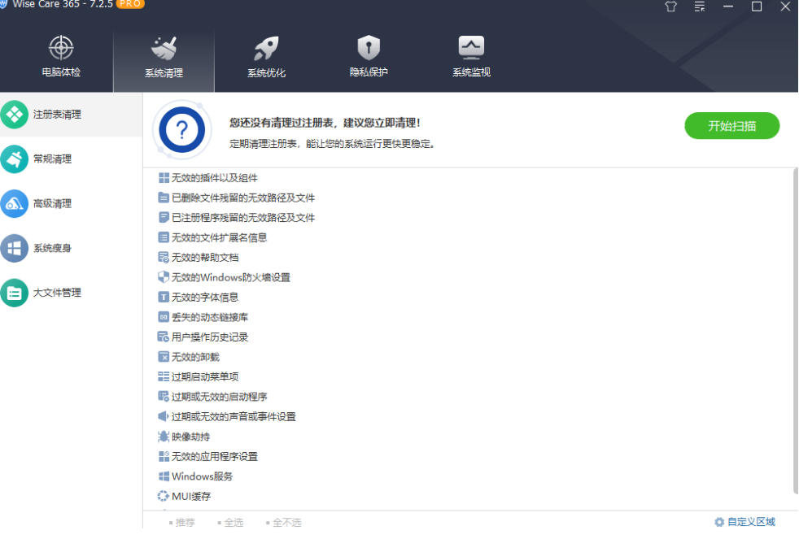
Task: Select the text 无效的文件扩展名信息
Action: pos(219,237)
